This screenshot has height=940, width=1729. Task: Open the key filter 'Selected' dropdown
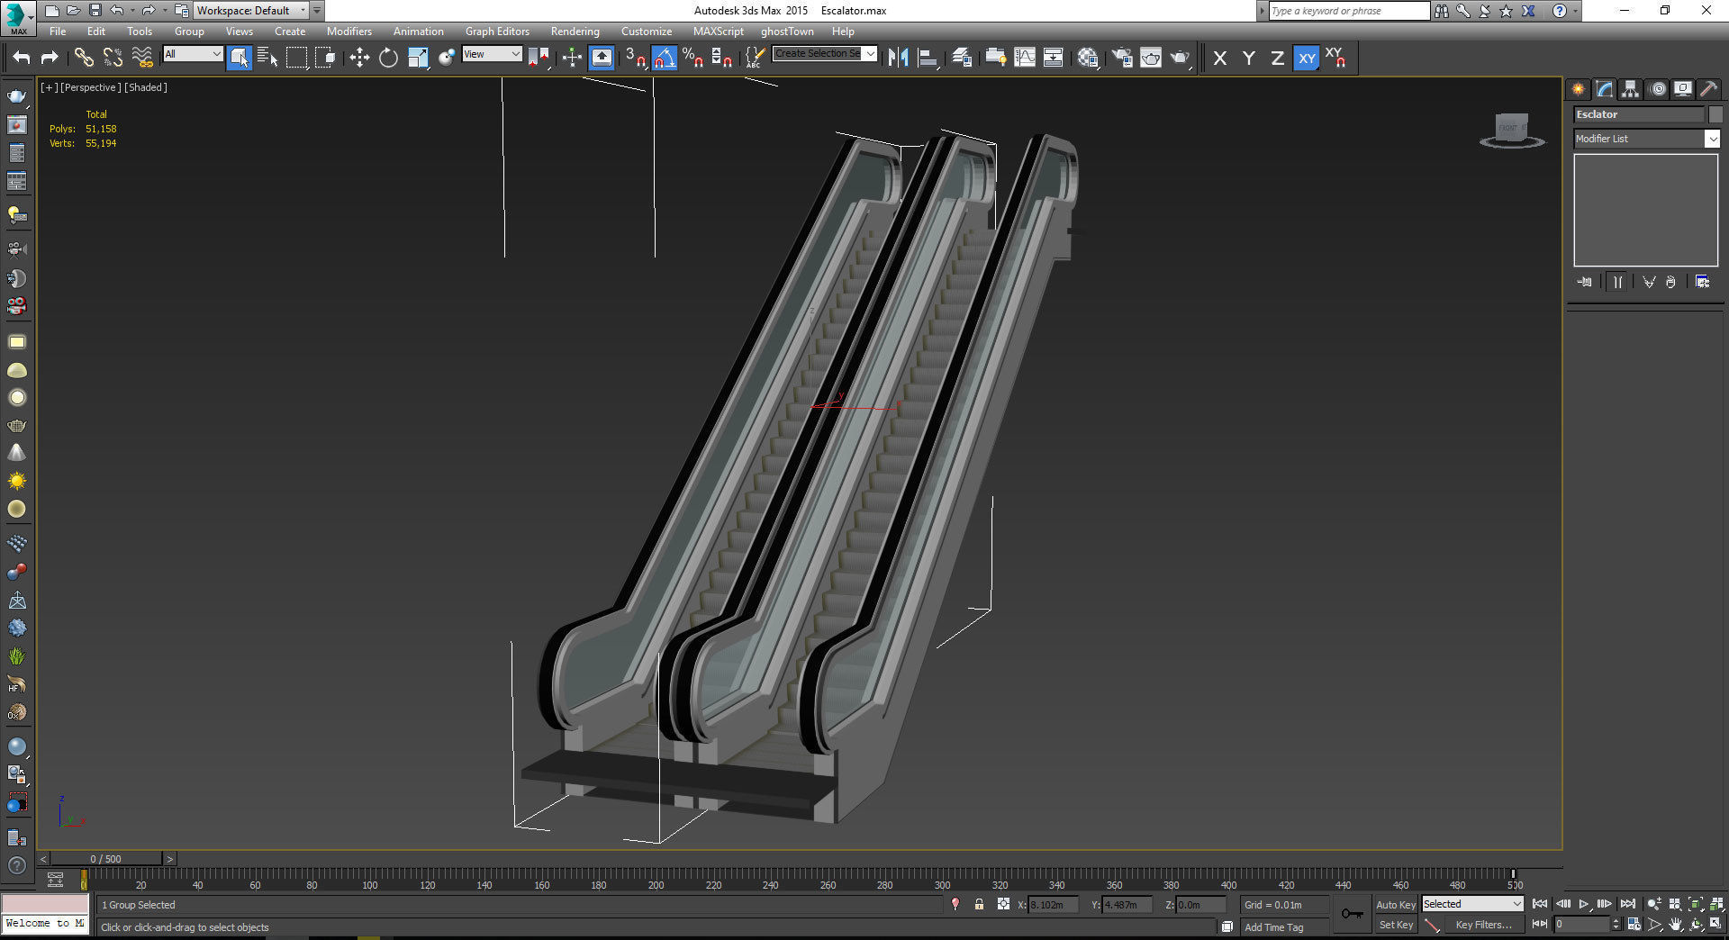1472,904
